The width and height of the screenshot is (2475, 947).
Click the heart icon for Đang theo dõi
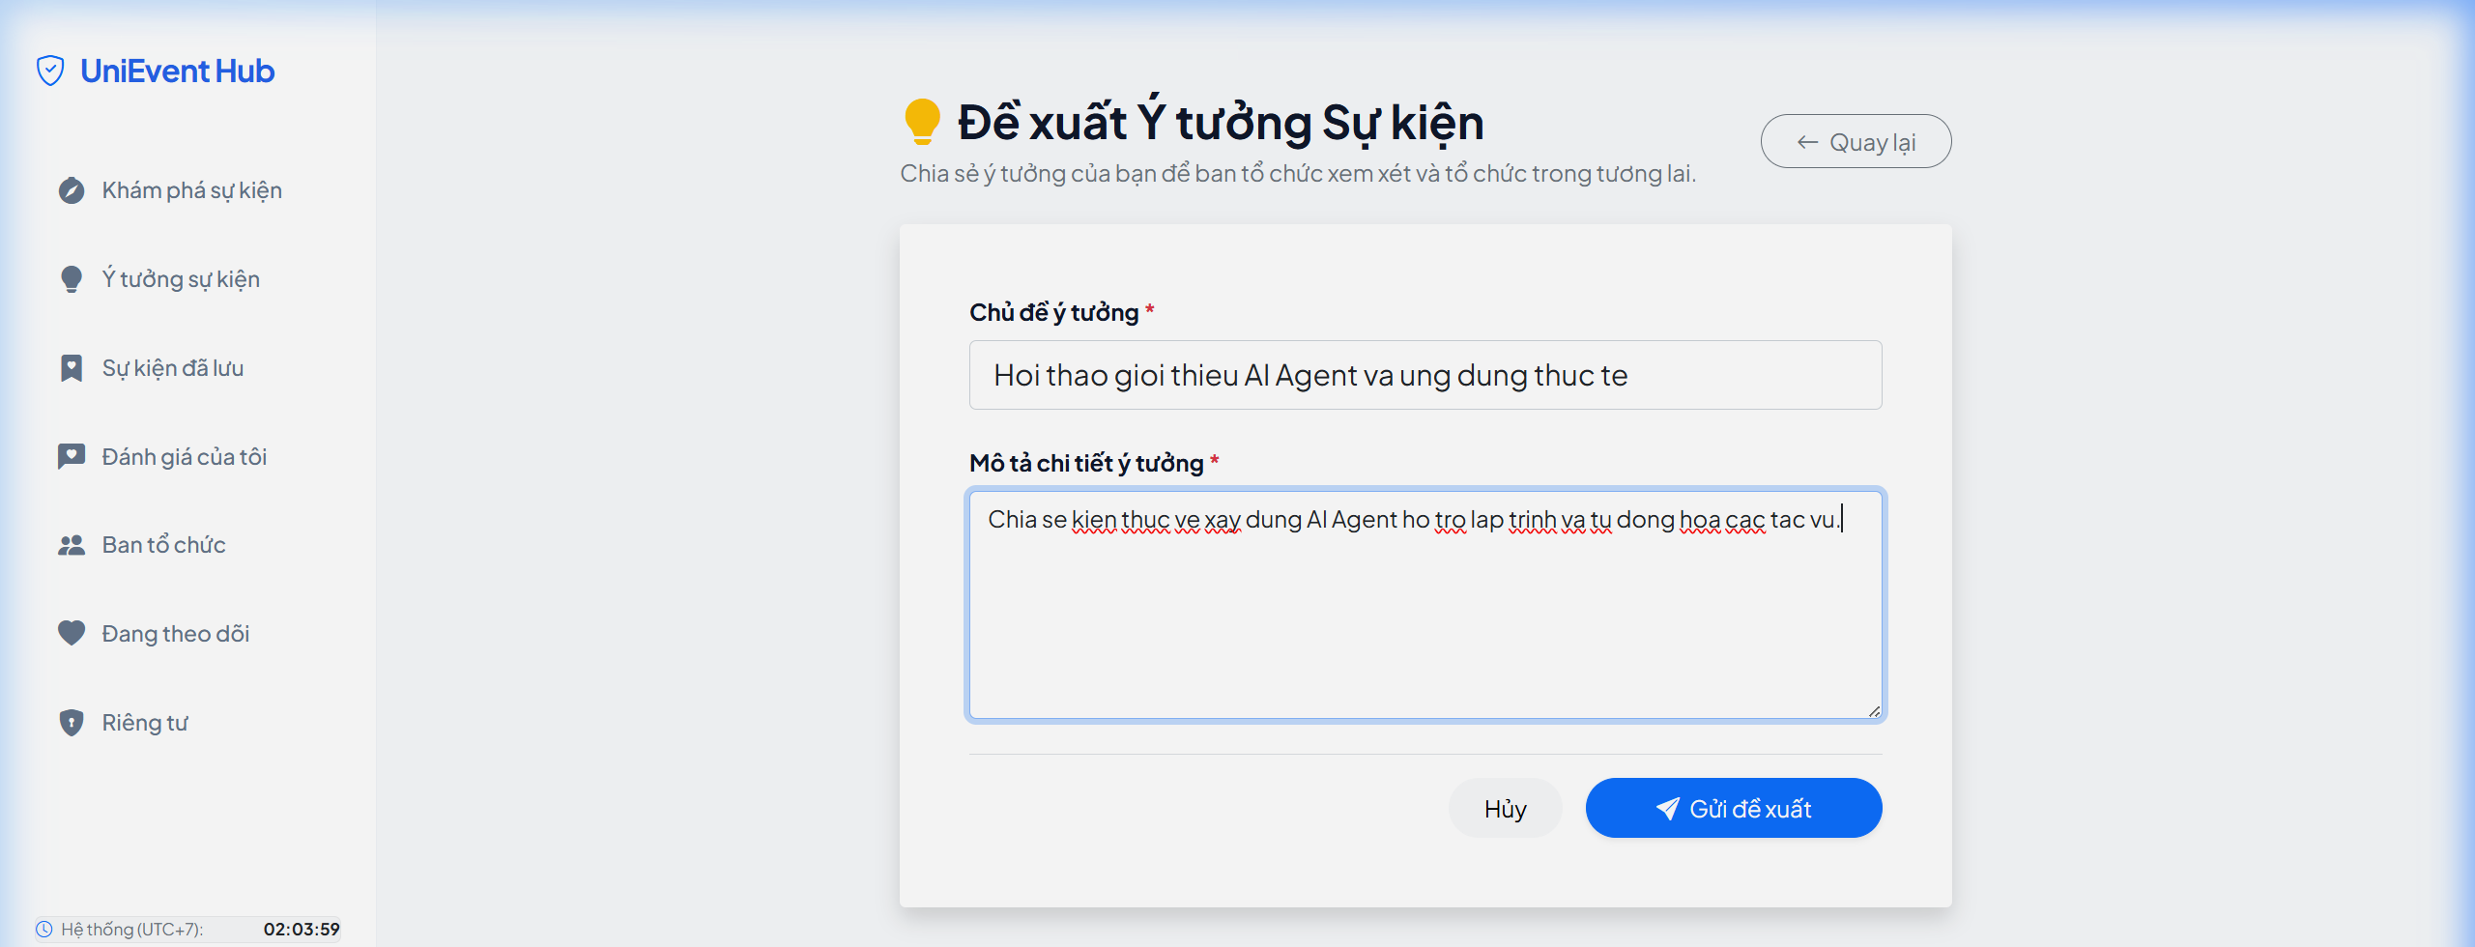coord(72,633)
